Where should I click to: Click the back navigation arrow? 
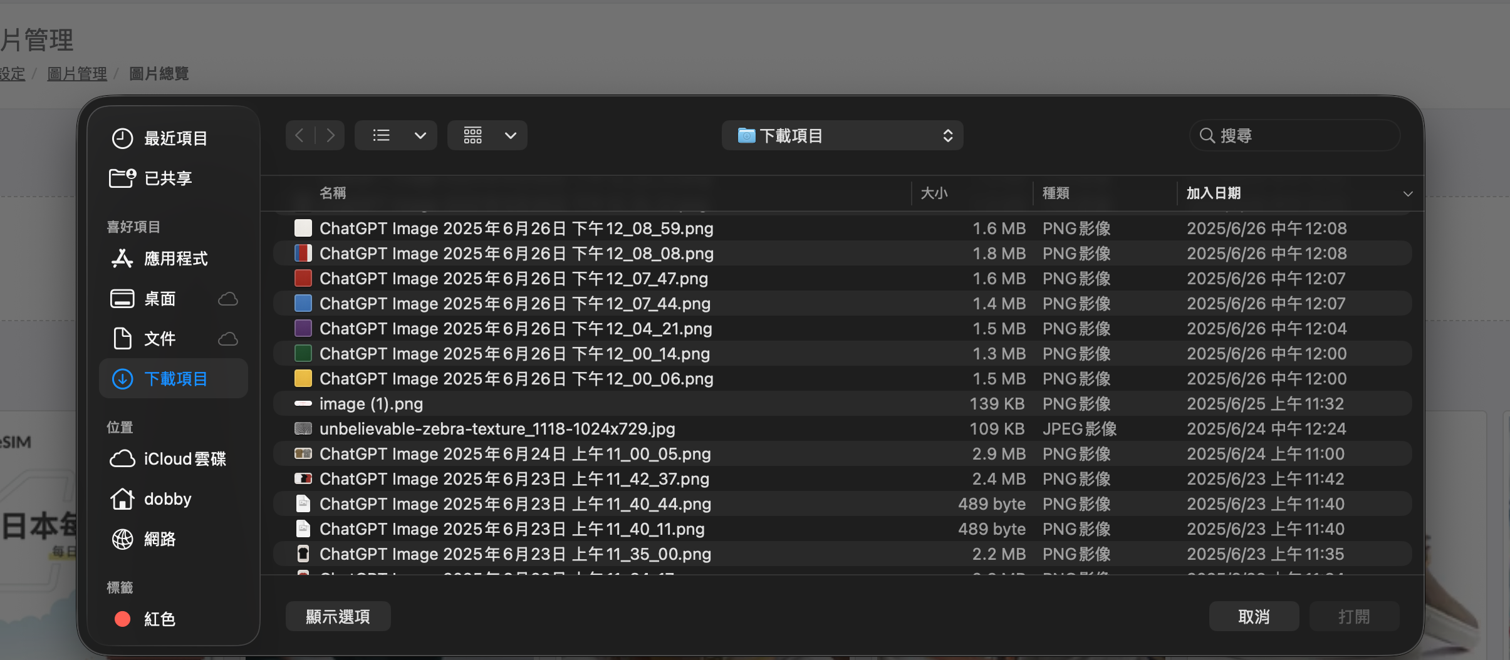tap(299, 135)
